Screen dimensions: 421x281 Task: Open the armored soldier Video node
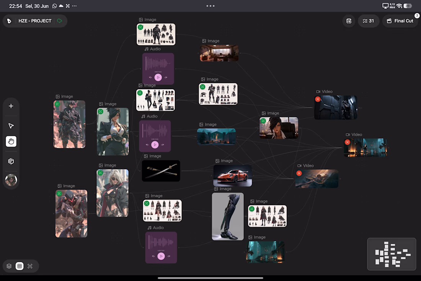336,108
